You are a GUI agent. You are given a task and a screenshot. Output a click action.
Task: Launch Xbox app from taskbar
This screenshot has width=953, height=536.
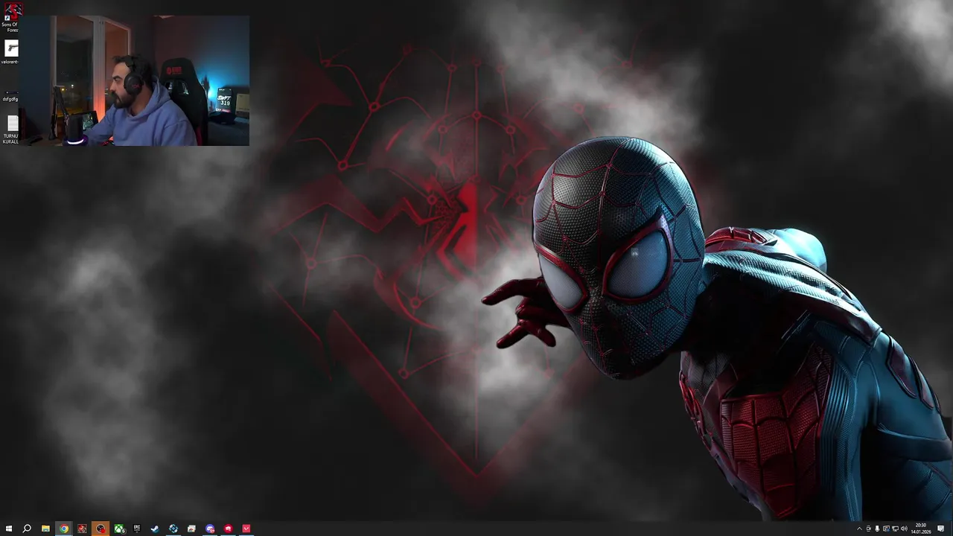click(x=119, y=529)
